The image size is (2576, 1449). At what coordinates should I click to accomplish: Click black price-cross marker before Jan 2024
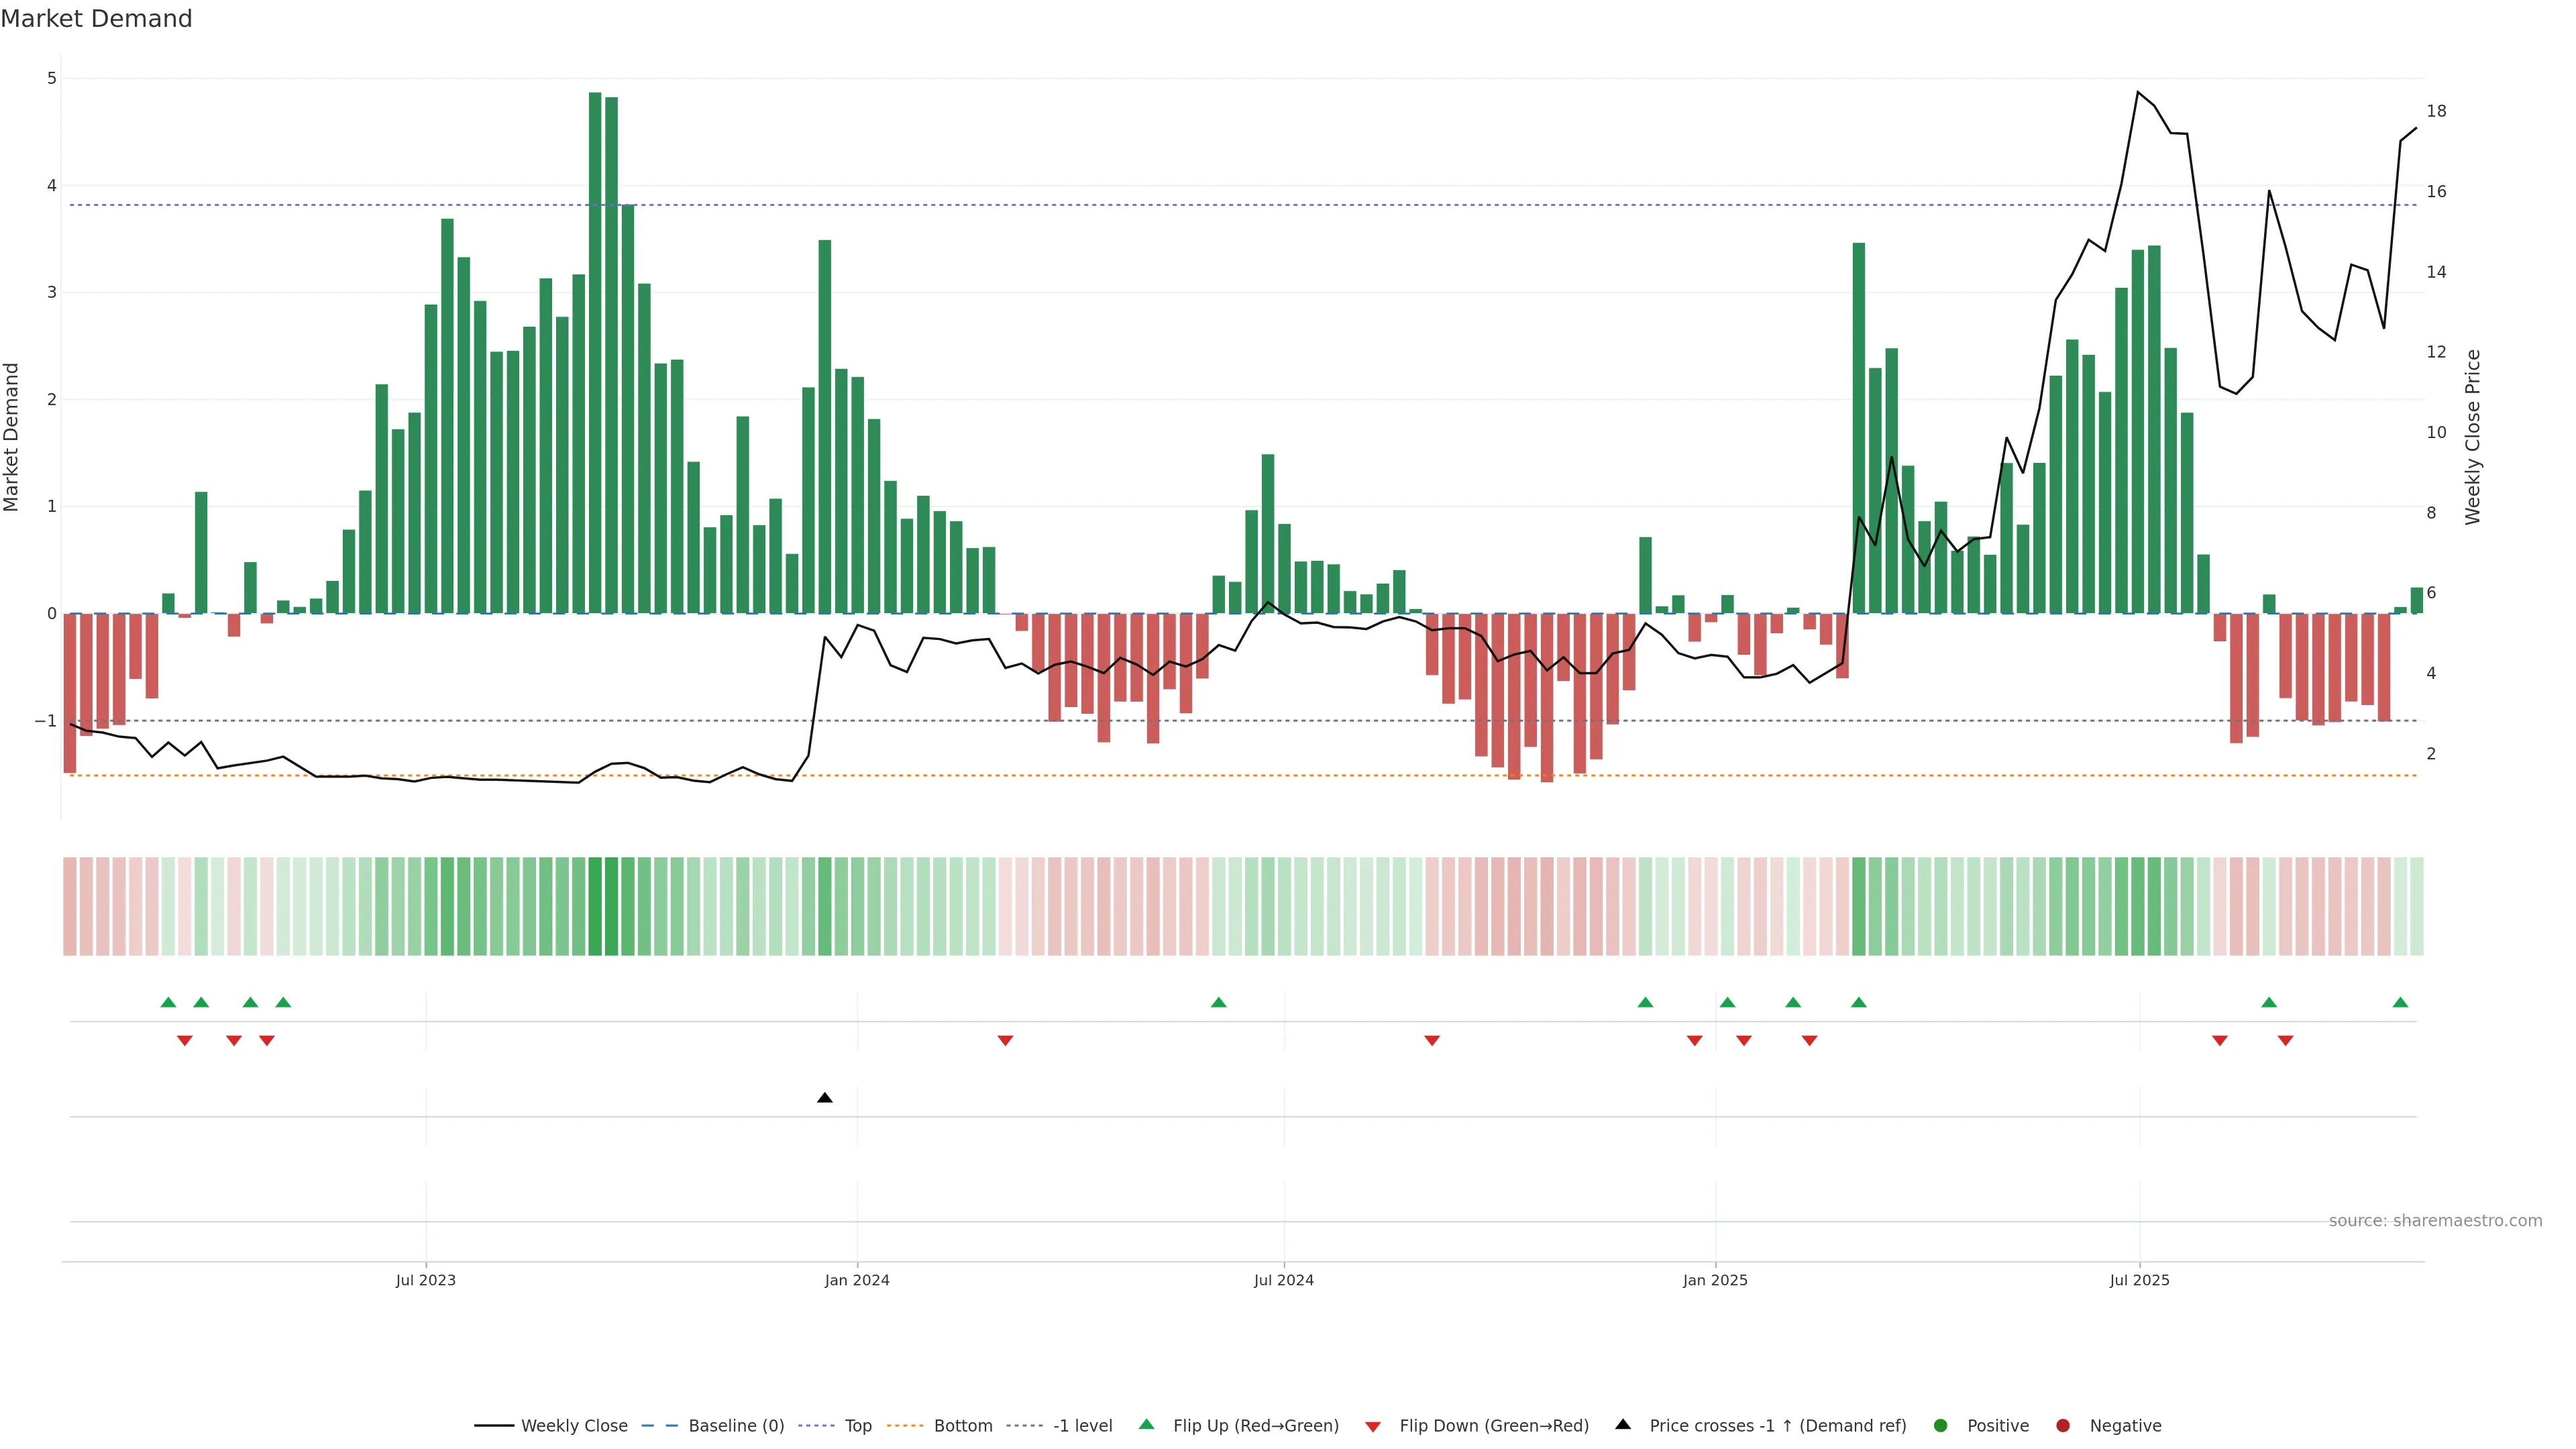point(824,1098)
